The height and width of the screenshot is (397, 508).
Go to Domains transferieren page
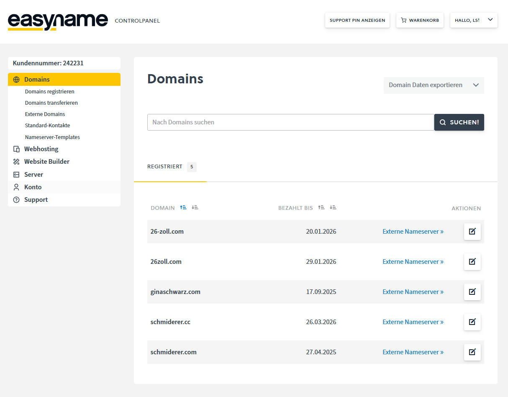coord(51,103)
